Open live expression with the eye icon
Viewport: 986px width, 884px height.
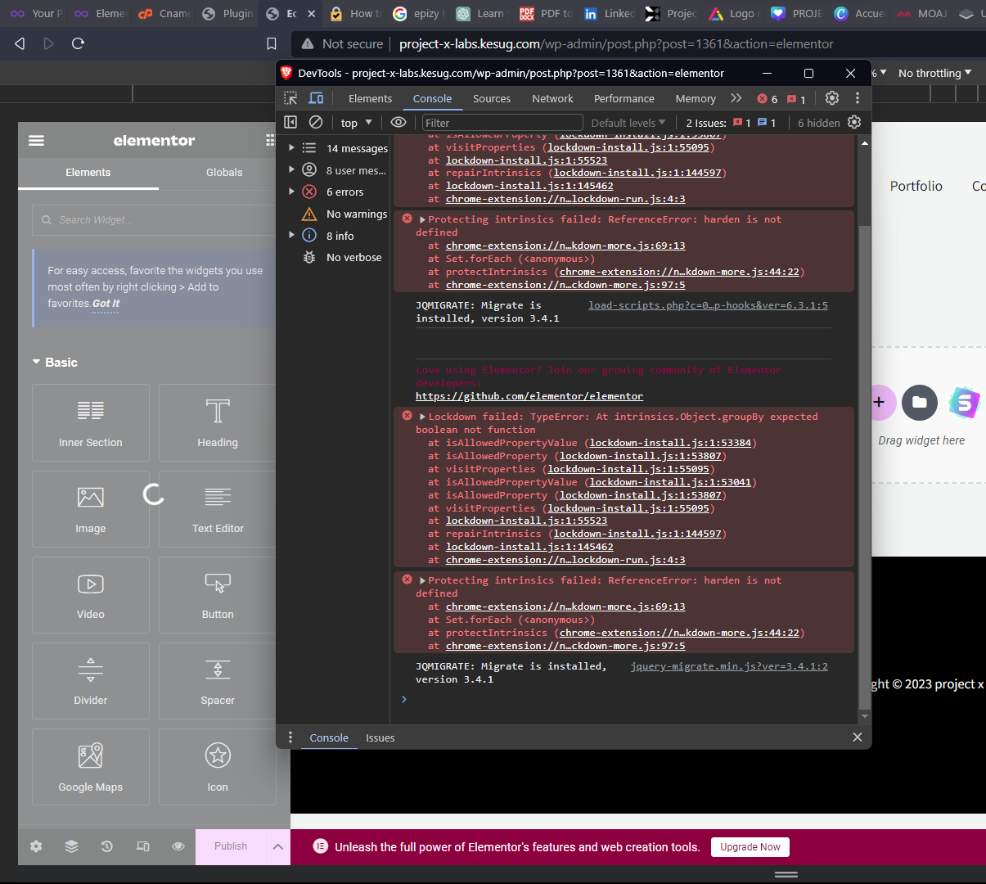tap(398, 122)
